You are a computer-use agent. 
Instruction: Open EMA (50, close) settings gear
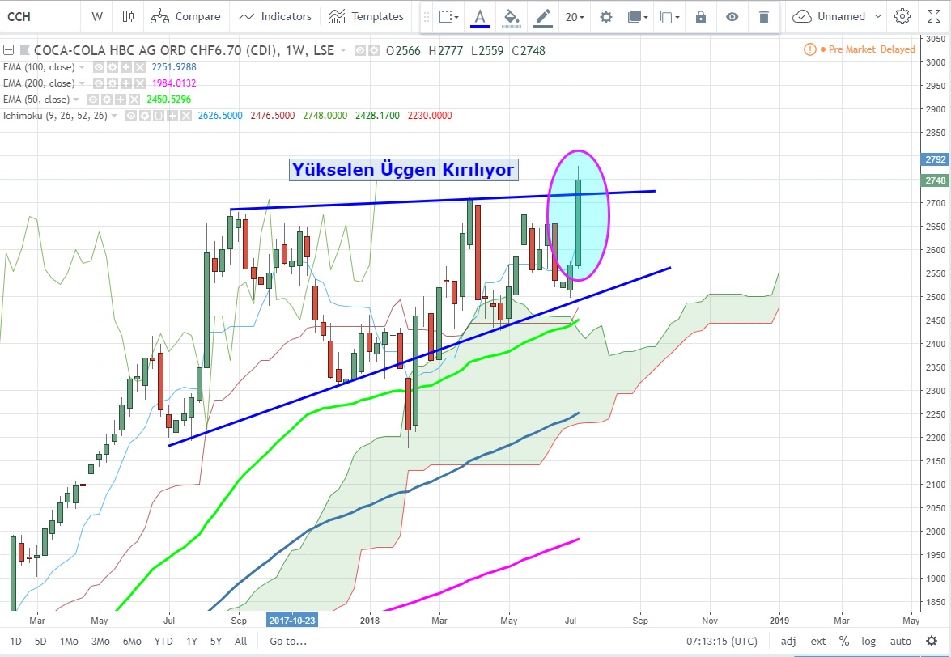pos(107,100)
